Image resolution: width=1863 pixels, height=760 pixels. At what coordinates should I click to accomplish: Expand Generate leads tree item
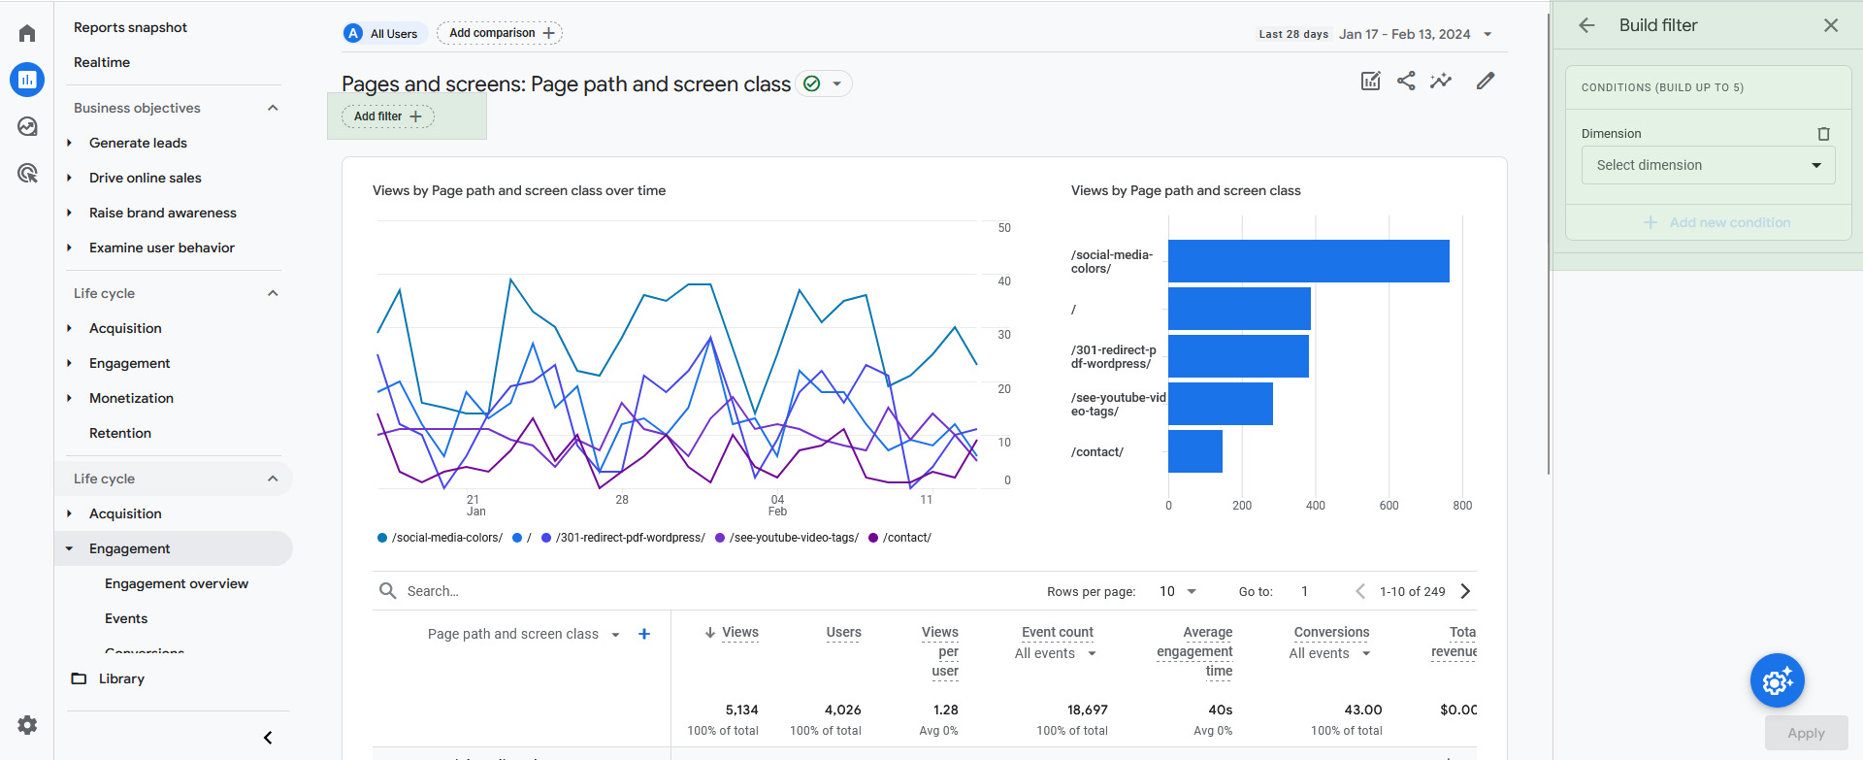coord(69,143)
